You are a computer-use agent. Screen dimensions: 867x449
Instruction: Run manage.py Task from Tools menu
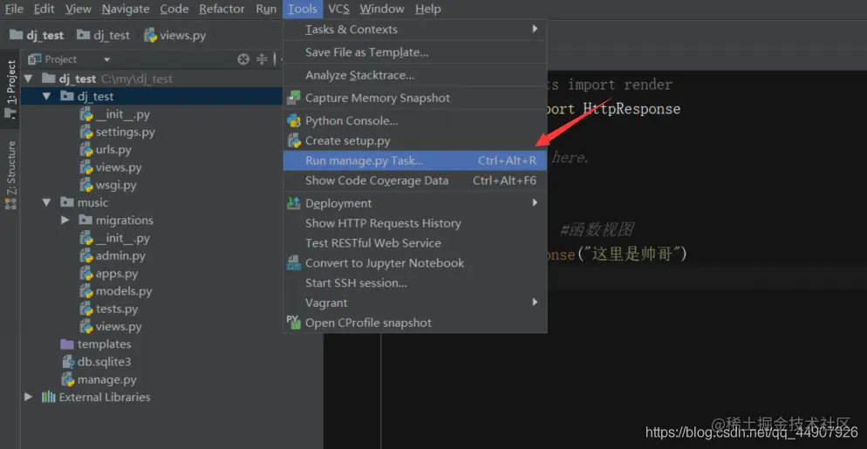[x=414, y=160]
